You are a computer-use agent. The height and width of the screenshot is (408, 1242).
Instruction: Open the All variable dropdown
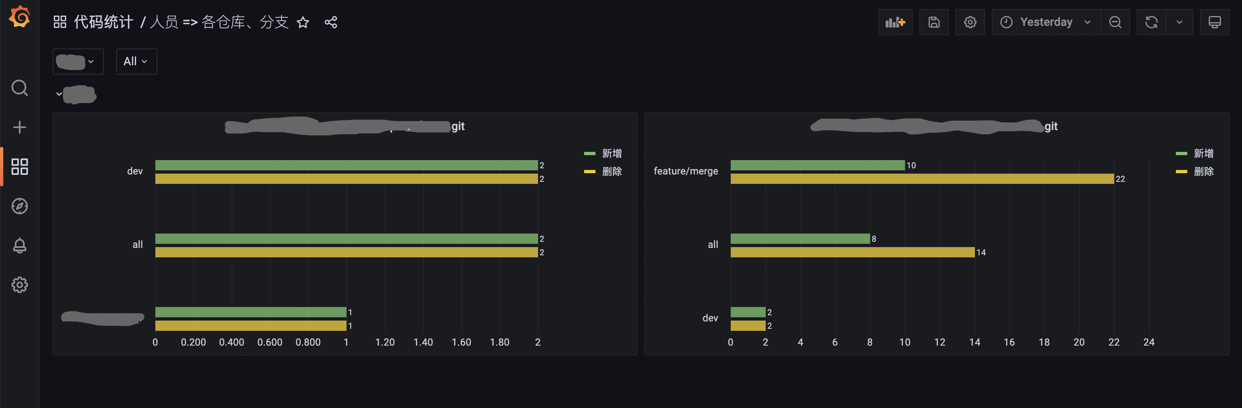[136, 62]
